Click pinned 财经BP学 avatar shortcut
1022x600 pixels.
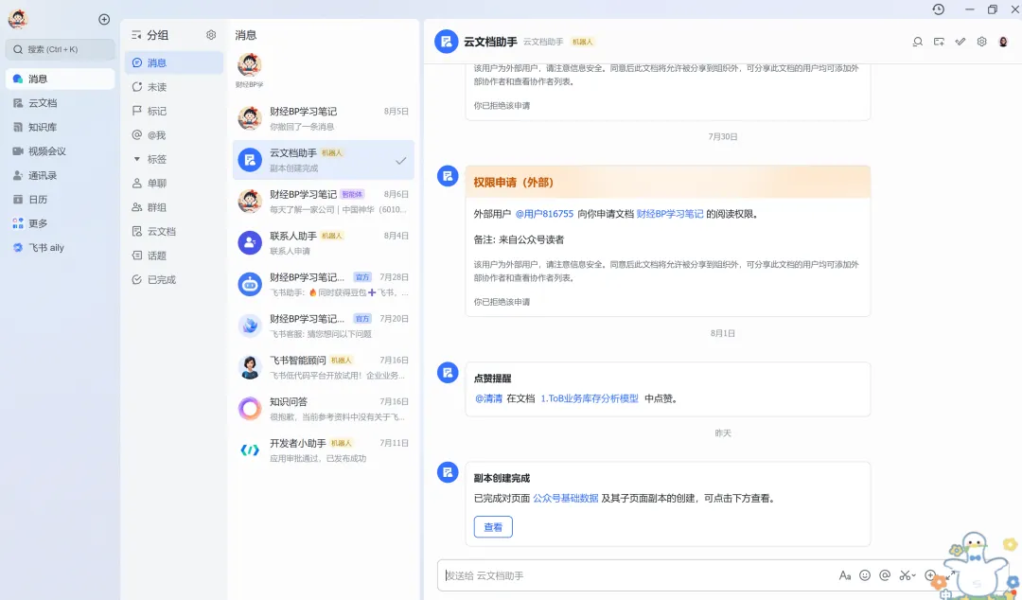click(250, 65)
